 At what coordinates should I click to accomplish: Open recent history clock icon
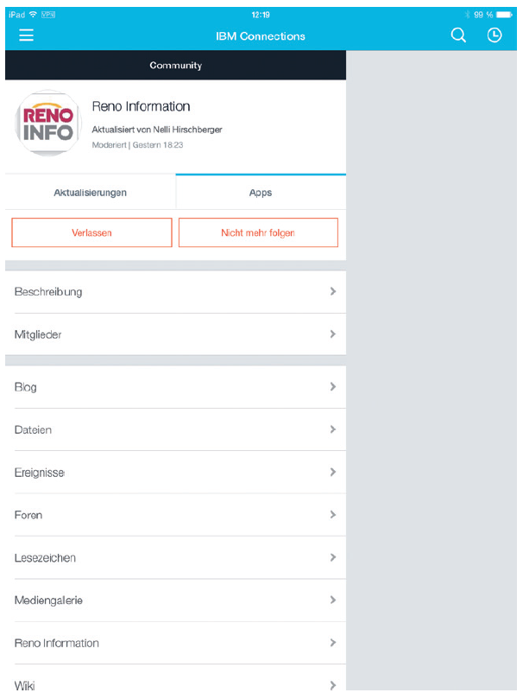[x=495, y=35]
